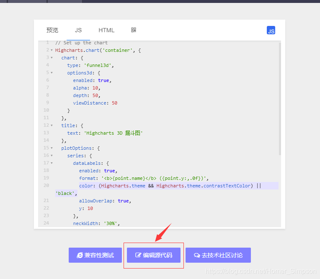This screenshot has height=279, width=320.
Task: Fold the title block at line 12
Action: [x=52, y=125]
